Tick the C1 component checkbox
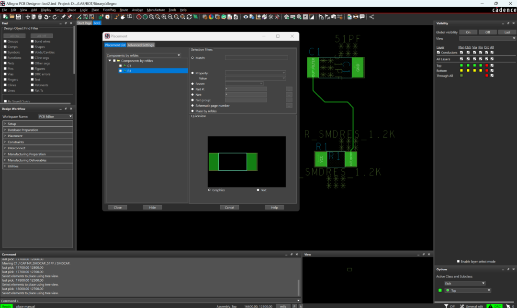Image resolution: width=517 pixels, height=308 pixels. click(x=121, y=66)
